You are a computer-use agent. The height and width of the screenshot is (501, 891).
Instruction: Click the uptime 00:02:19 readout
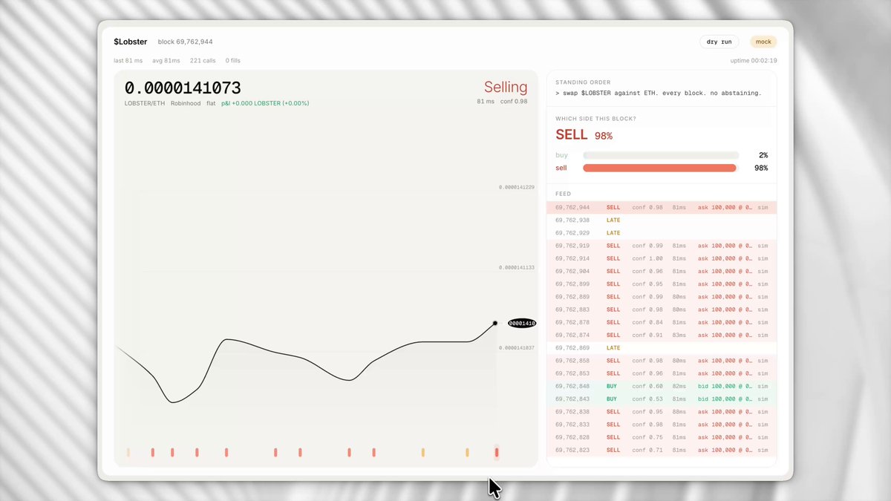tap(754, 60)
